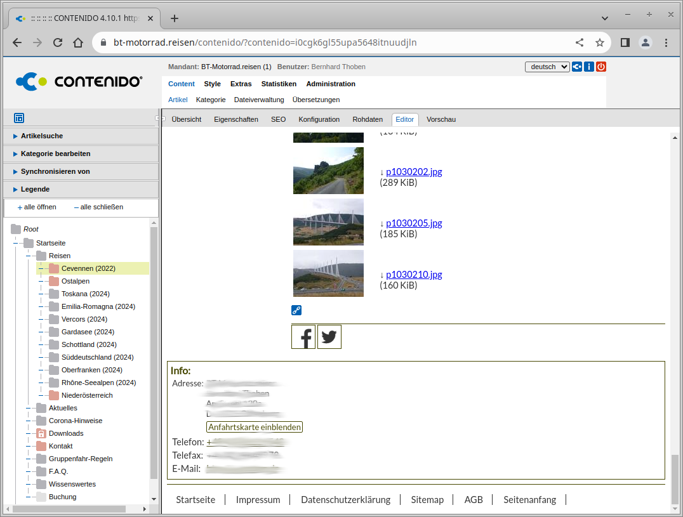Click the Facebook share icon
The height and width of the screenshot is (517, 683).
[303, 337]
